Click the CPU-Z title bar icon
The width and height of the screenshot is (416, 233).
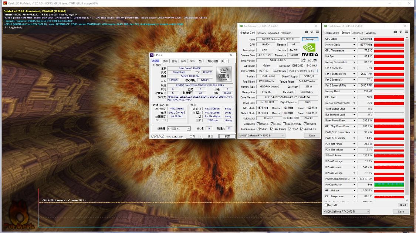pos(152,55)
